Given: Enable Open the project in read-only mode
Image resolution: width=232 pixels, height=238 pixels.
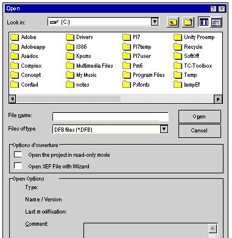Looking at the screenshot, I should pyautogui.click(x=18, y=154).
